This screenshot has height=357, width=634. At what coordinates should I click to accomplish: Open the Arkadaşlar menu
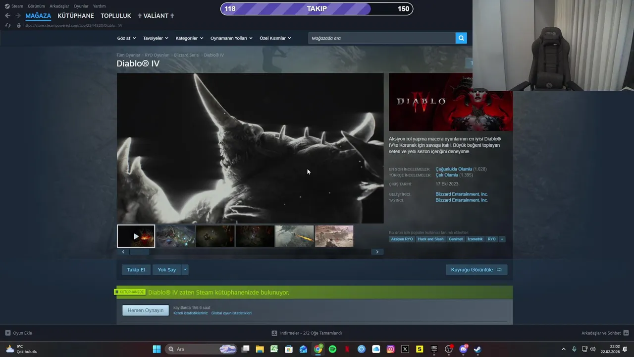(x=59, y=6)
